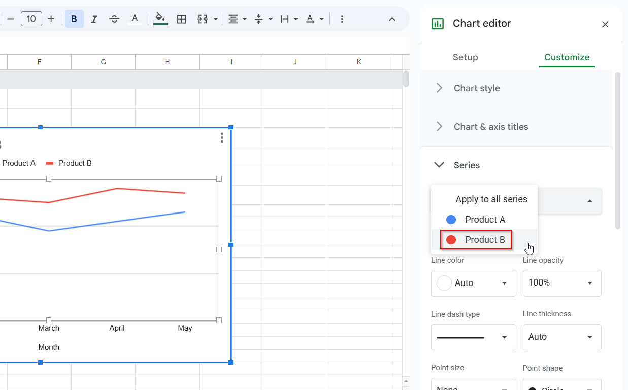Image resolution: width=628 pixels, height=390 pixels.
Task: Open the Line opacity 100% dropdown
Action: pos(562,283)
